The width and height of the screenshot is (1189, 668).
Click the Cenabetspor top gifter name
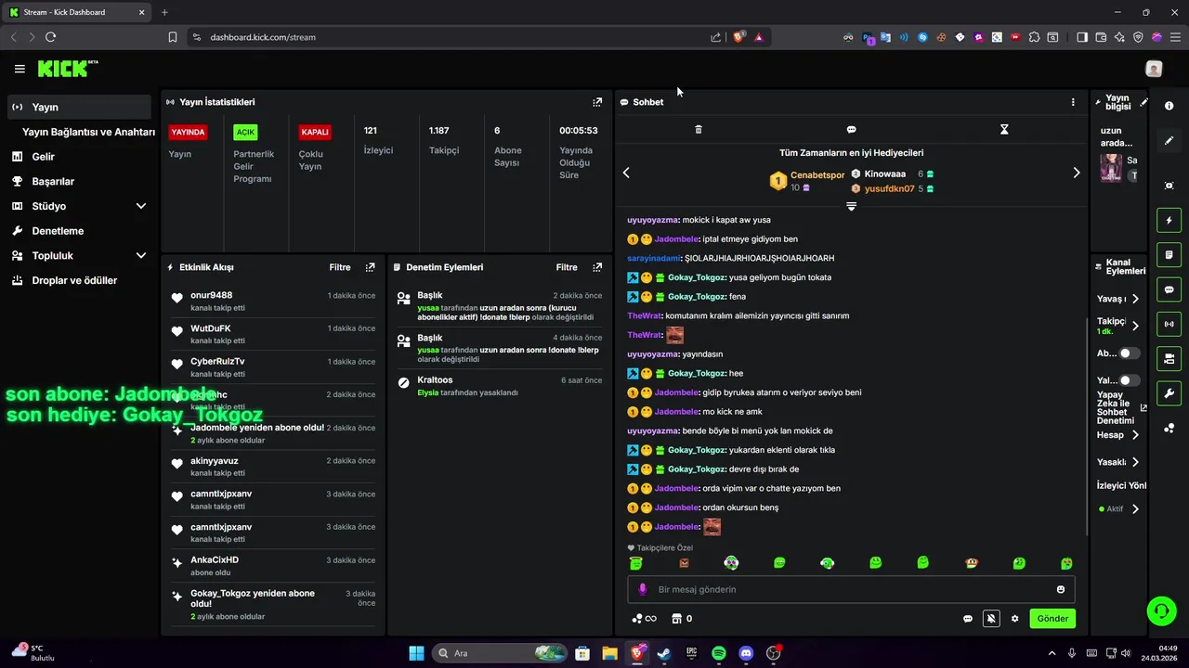pos(817,174)
